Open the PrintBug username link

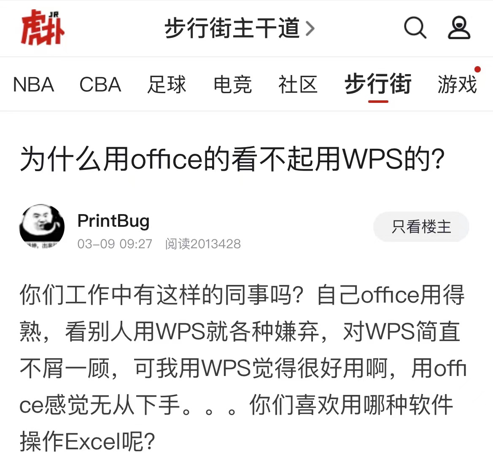113,221
